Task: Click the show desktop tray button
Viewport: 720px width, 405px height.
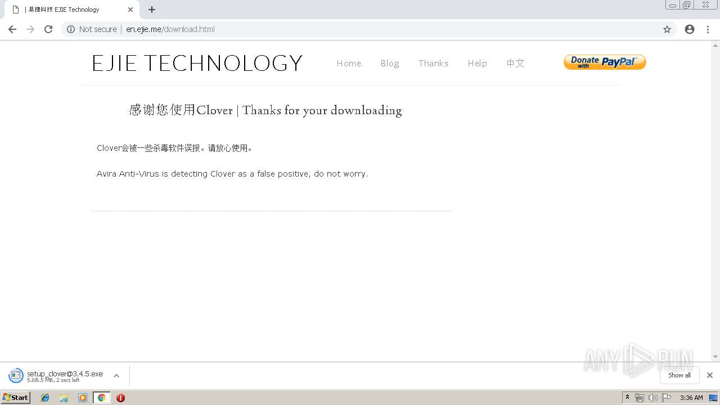Action: click(x=714, y=398)
